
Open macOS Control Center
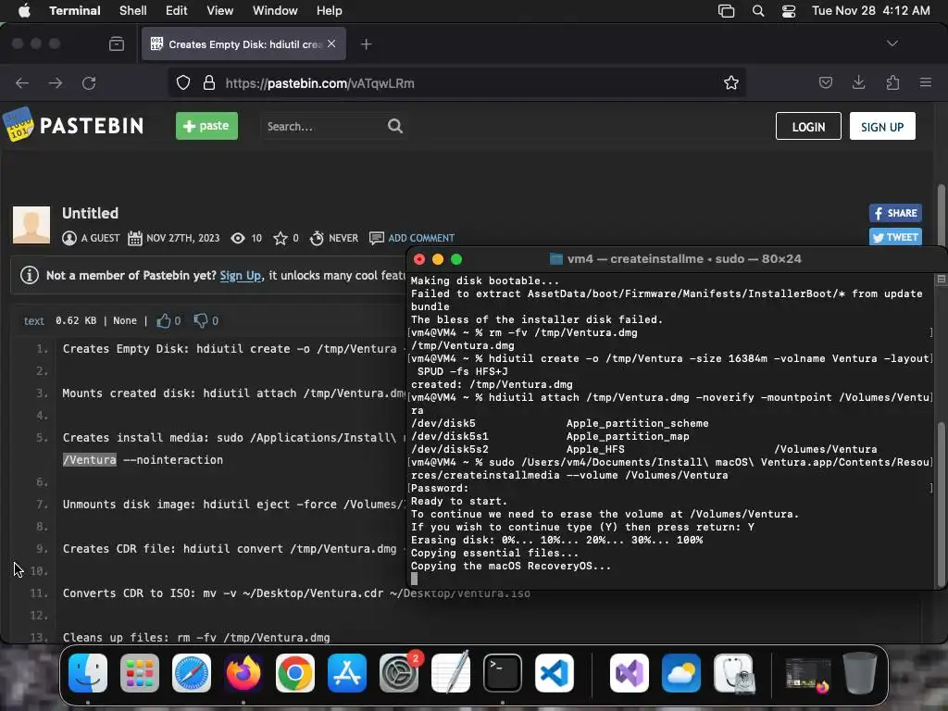tap(789, 11)
